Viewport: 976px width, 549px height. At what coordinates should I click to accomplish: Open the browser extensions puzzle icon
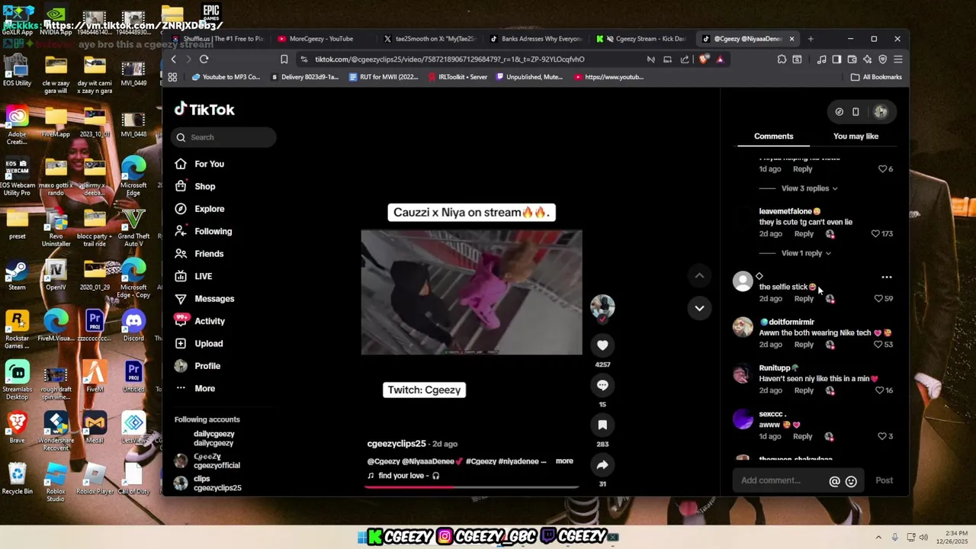pyautogui.click(x=782, y=59)
